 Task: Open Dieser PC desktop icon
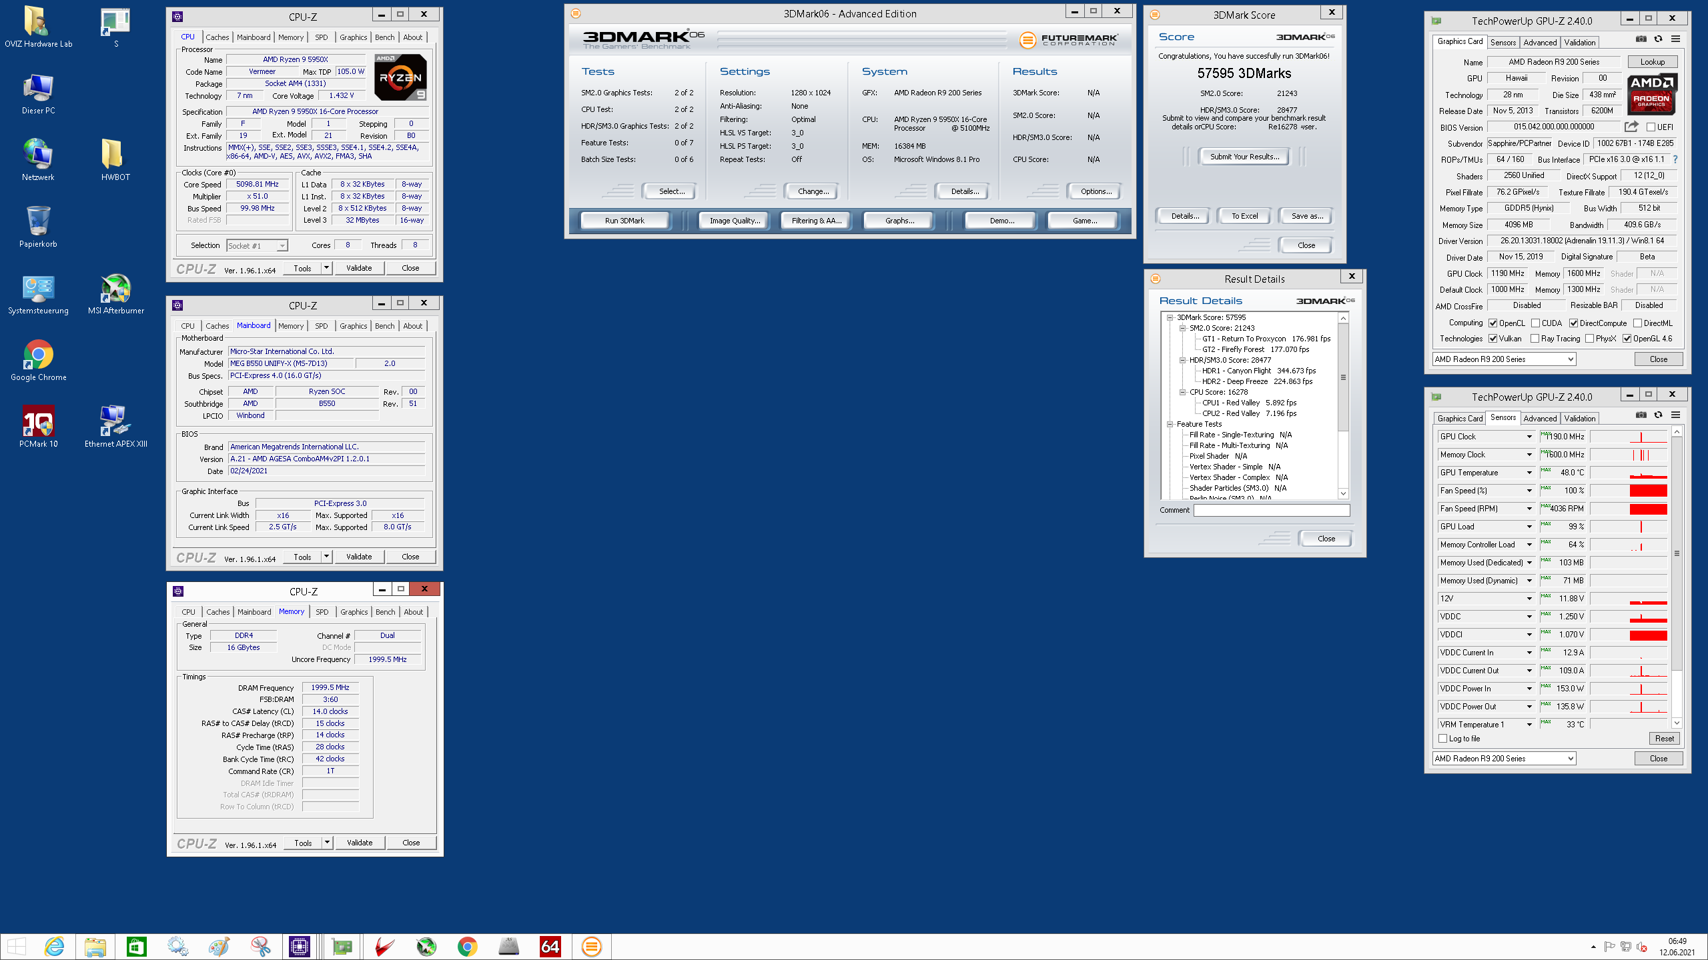point(38,93)
